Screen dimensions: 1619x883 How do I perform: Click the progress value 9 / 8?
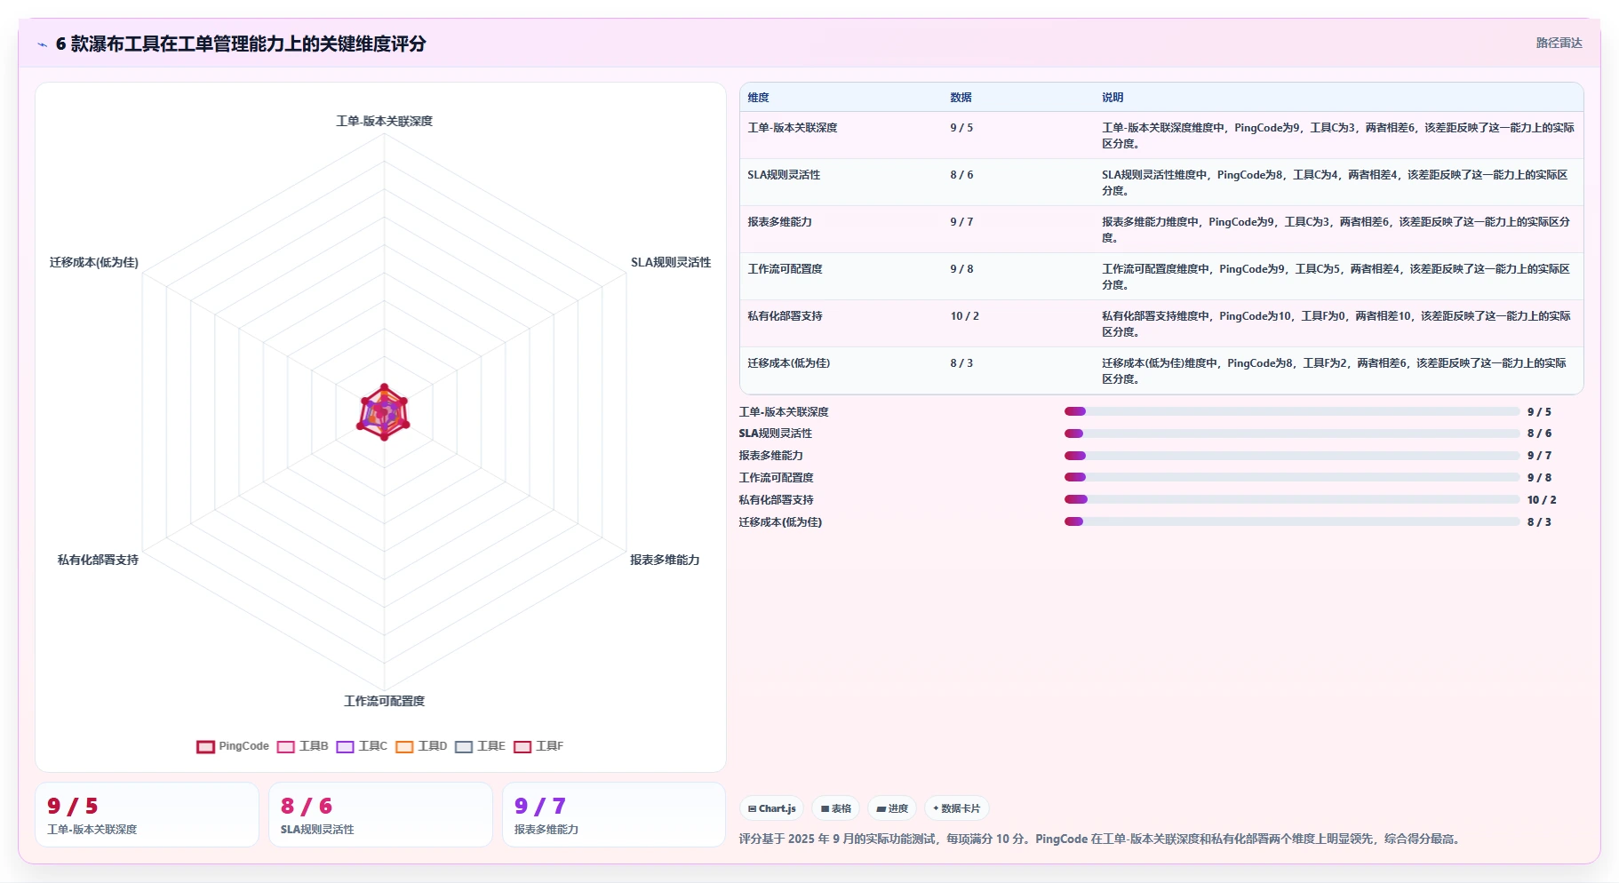point(1539,478)
